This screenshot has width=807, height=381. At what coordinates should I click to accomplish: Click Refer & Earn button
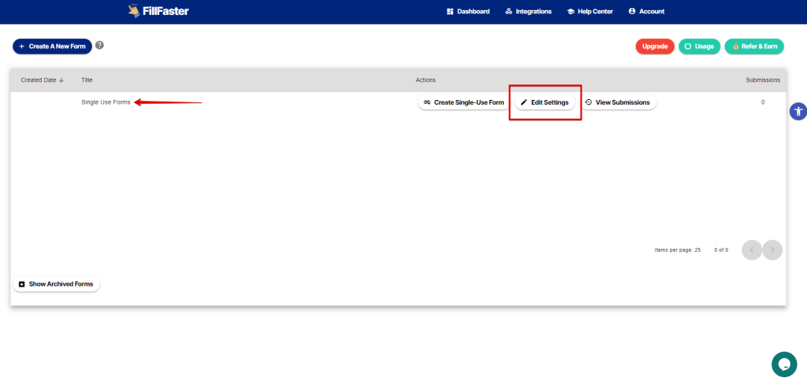(754, 46)
